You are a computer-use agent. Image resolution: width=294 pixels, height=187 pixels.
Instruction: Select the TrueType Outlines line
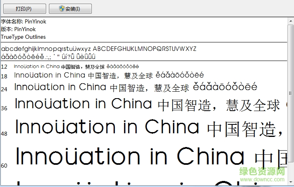coord(23,37)
